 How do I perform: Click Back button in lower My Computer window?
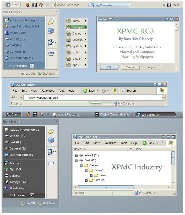pos(148,143)
